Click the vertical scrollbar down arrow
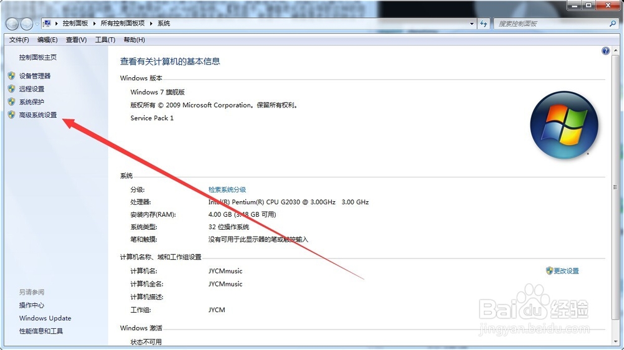The width and height of the screenshot is (624, 350). coord(616,341)
